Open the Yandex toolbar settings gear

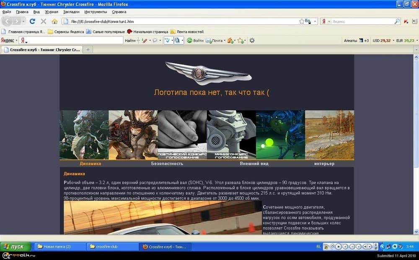tap(251, 40)
